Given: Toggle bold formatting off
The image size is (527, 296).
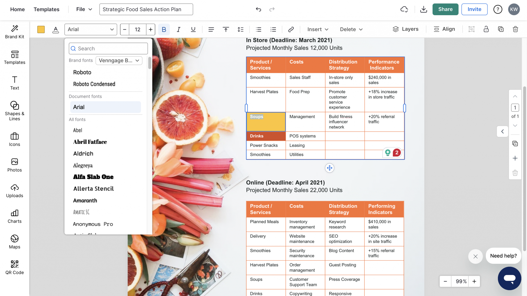Looking at the screenshot, I should point(164,29).
